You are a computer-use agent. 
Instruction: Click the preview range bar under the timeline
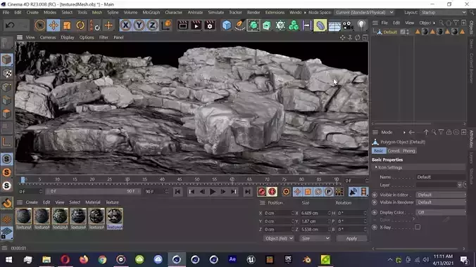click(x=92, y=192)
